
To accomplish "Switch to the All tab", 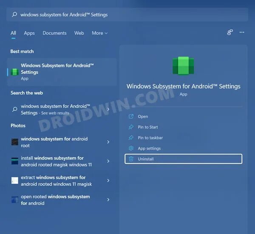I will coord(13,33).
